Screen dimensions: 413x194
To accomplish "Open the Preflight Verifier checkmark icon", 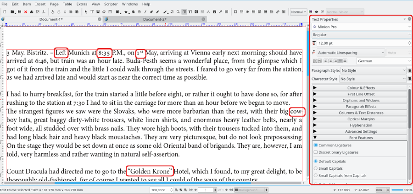I will coord(38,12).
